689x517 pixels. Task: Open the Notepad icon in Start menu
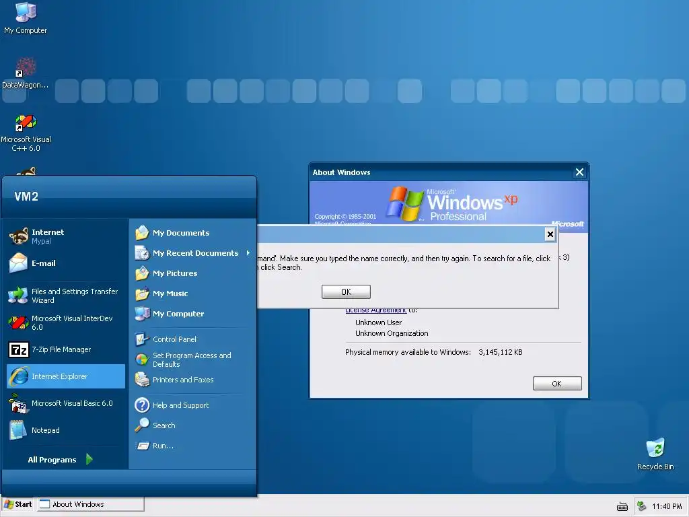[x=18, y=430]
